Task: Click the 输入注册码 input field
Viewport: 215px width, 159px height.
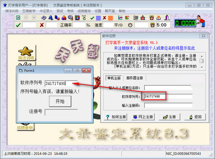Action: tap(168, 106)
